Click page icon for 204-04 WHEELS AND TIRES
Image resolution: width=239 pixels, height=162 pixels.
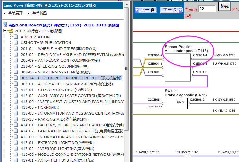pyautogui.click(x=16, y=48)
